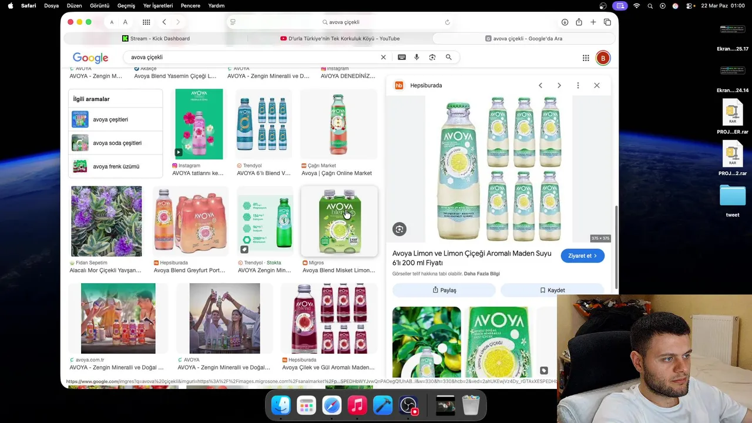
Task: Open Wi-Fi status menu
Action: [x=637, y=6]
